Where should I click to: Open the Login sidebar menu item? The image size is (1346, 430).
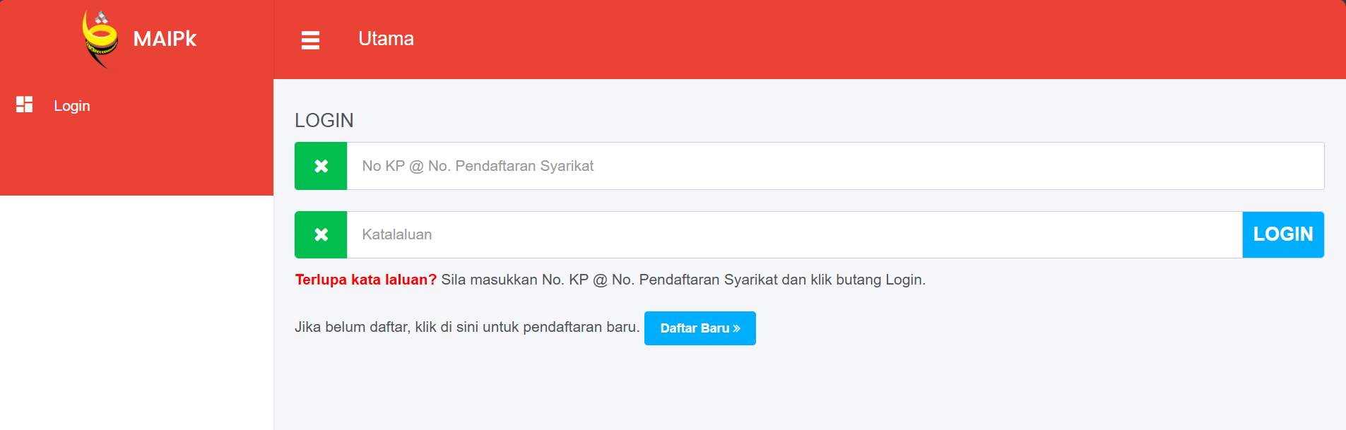coord(72,106)
